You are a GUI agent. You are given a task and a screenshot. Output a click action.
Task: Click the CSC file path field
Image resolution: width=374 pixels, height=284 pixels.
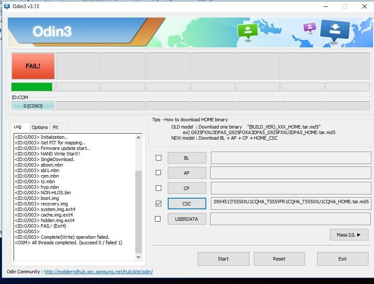click(291, 204)
